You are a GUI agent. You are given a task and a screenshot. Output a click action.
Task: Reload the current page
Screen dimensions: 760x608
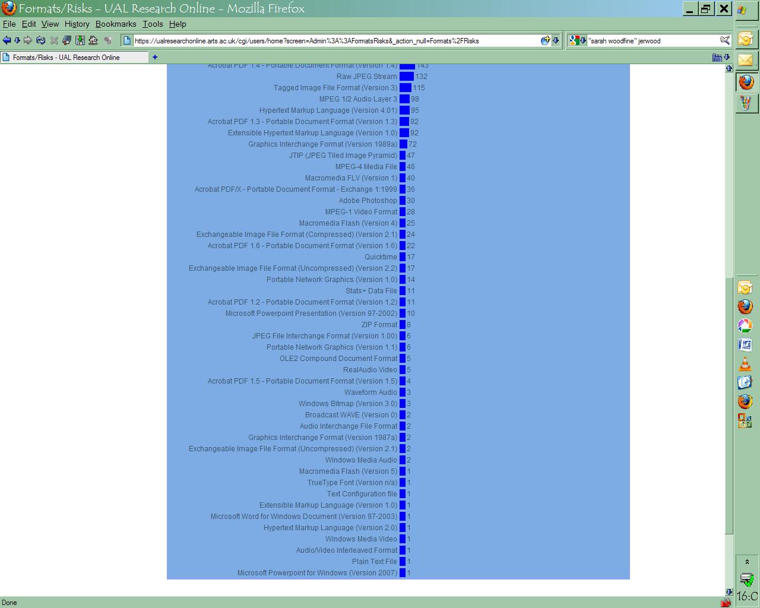[x=40, y=40]
